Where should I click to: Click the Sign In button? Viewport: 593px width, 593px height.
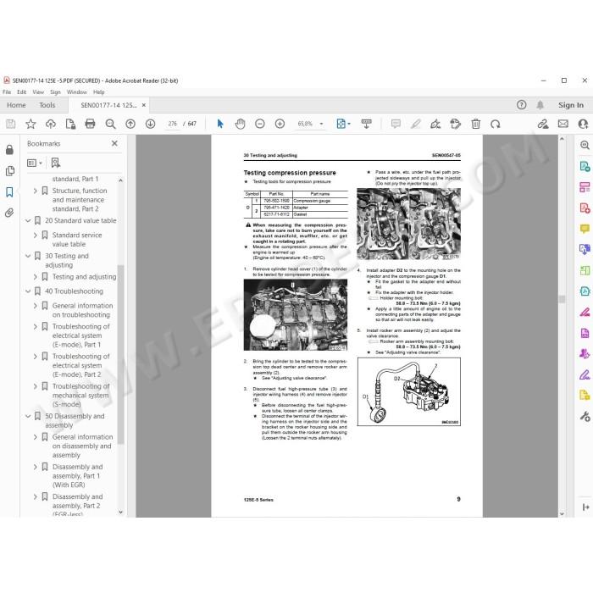571,105
